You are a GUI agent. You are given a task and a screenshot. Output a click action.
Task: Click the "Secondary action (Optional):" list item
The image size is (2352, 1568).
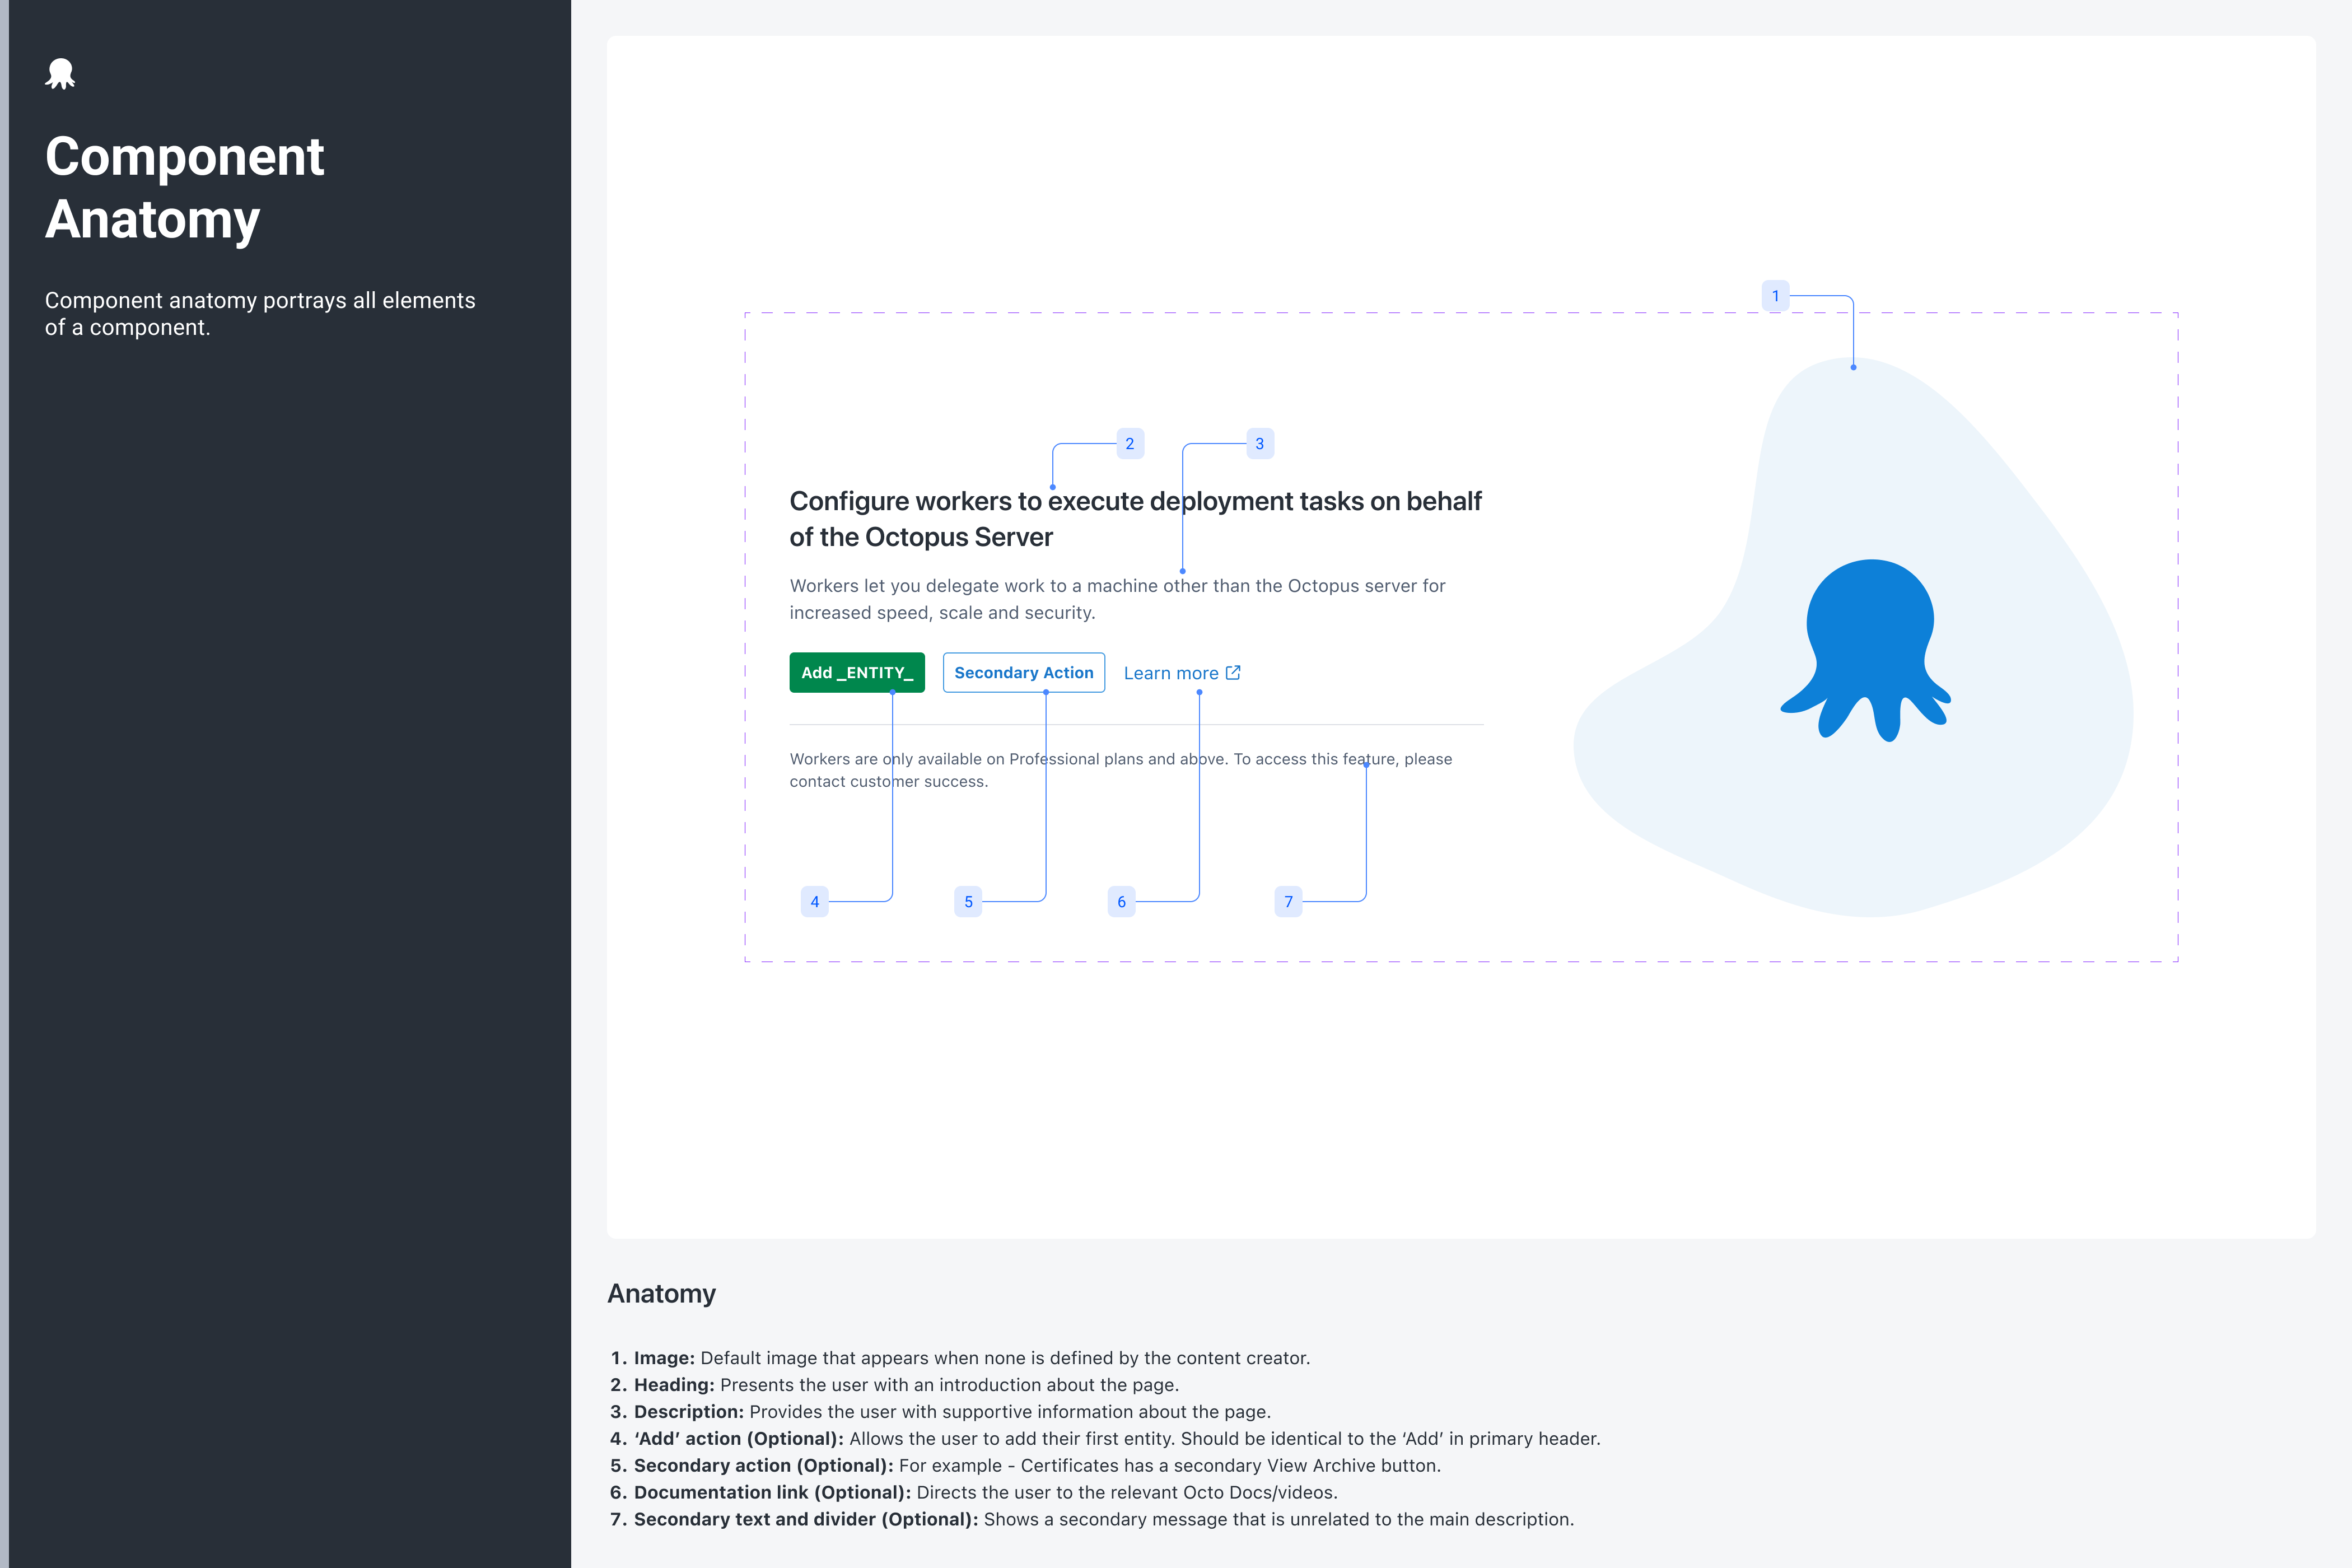click(1025, 1466)
